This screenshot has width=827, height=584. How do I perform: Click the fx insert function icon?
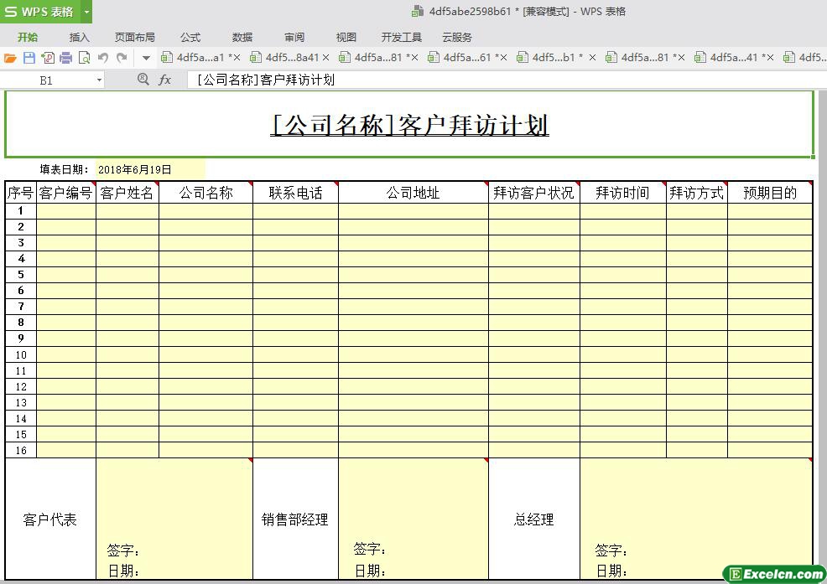[165, 80]
